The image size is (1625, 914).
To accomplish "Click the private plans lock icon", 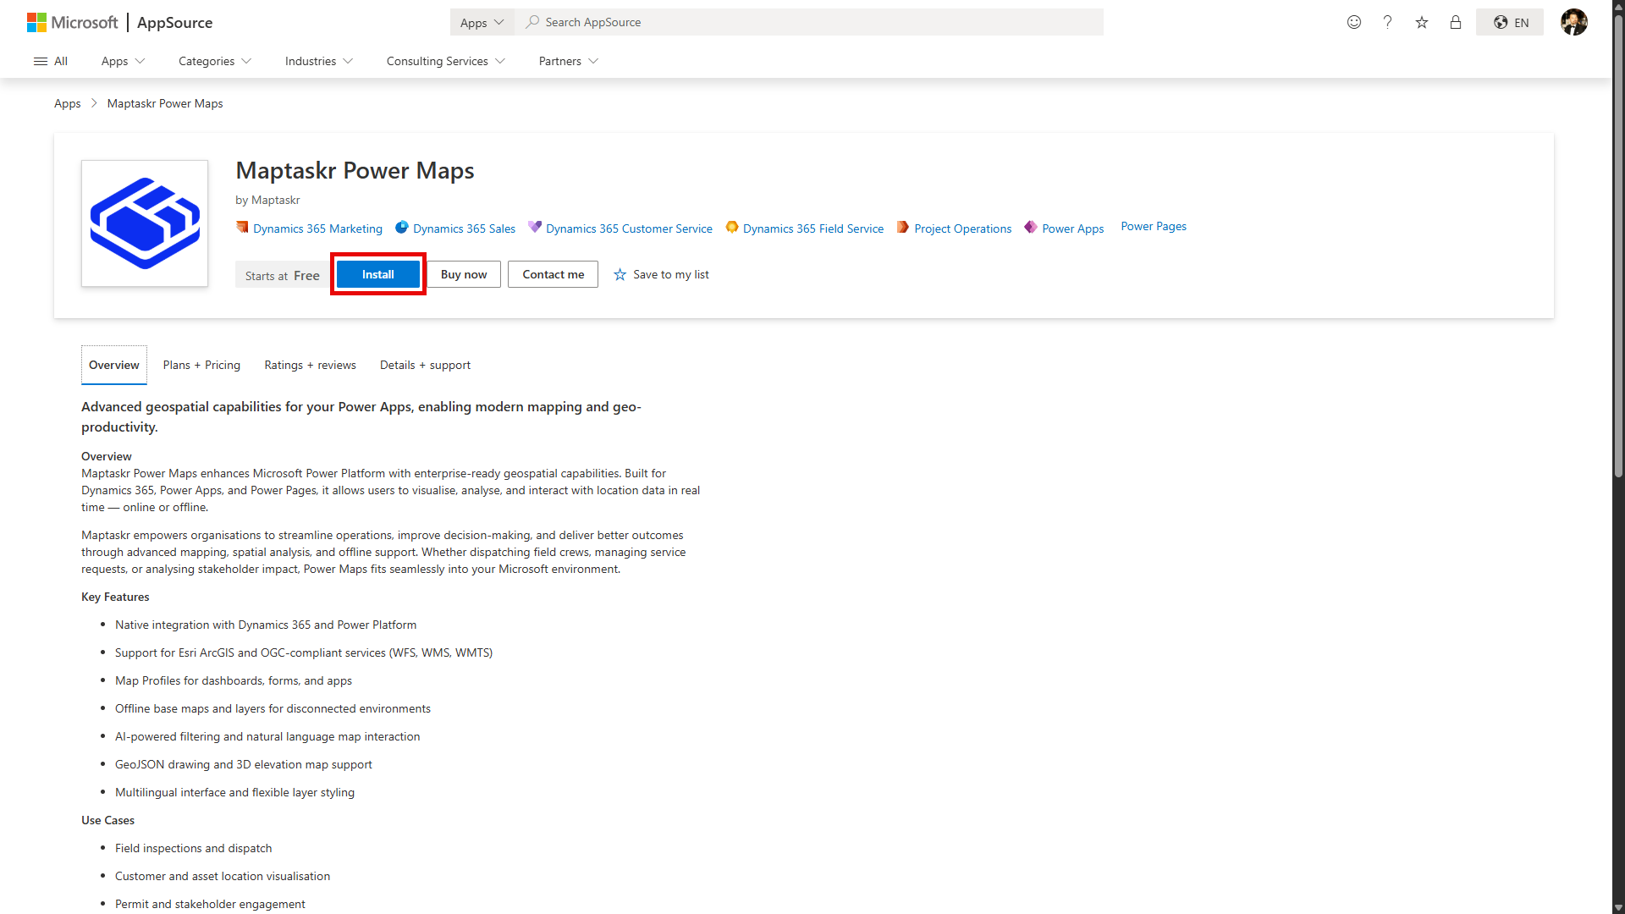I will coord(1456,22).
